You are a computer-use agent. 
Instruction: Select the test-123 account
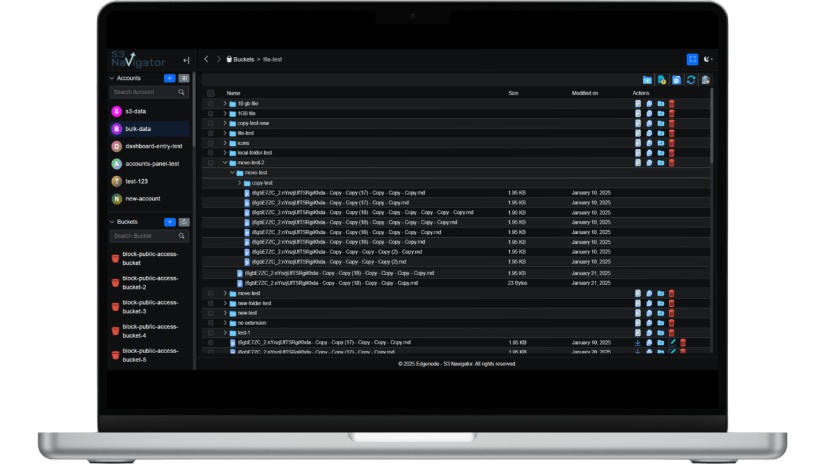pos(150,181)
